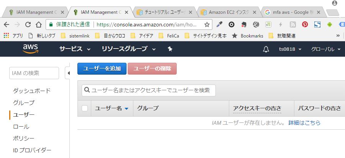Viewport: 345px width, 158px height.
Task: Close the first IAM Management tab
Action: coord(62,12)
